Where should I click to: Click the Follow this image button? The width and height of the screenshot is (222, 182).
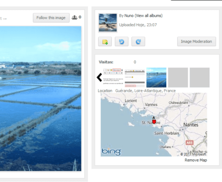point(51,18)
